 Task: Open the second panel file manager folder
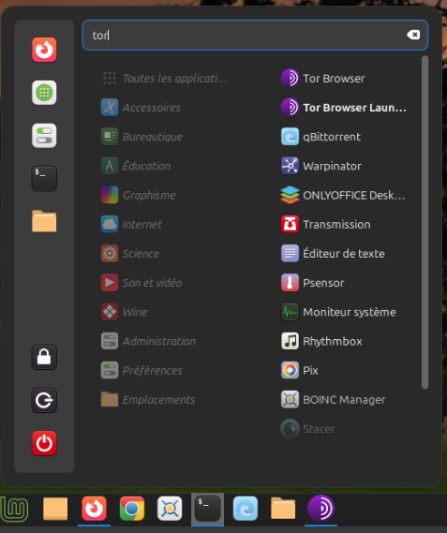[283, 509]
